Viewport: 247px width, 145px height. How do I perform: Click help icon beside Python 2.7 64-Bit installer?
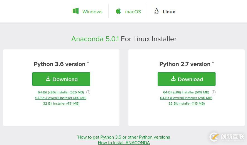[214, 92]
